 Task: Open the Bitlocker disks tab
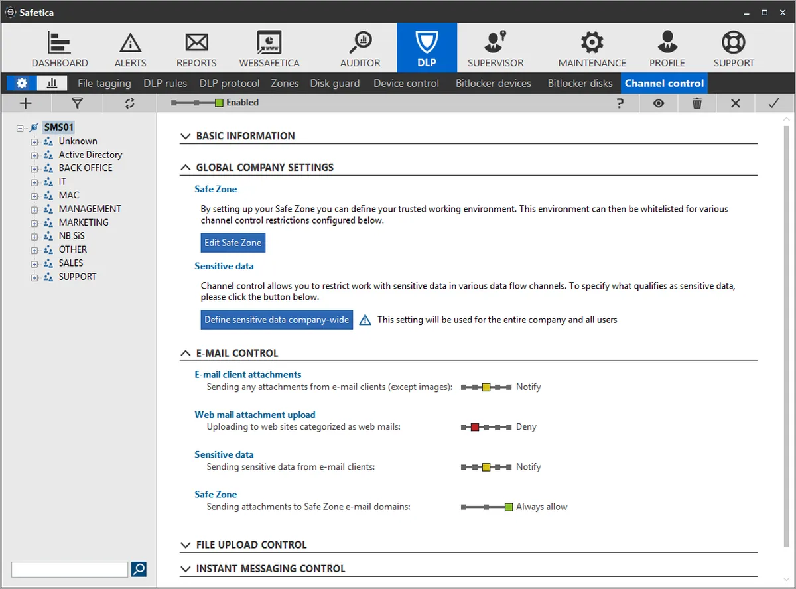[580, 83]
